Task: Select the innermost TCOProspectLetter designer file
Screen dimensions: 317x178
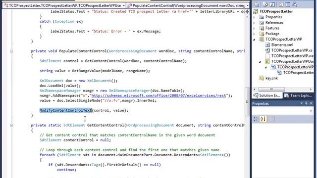Action: (x=298, y=73)
